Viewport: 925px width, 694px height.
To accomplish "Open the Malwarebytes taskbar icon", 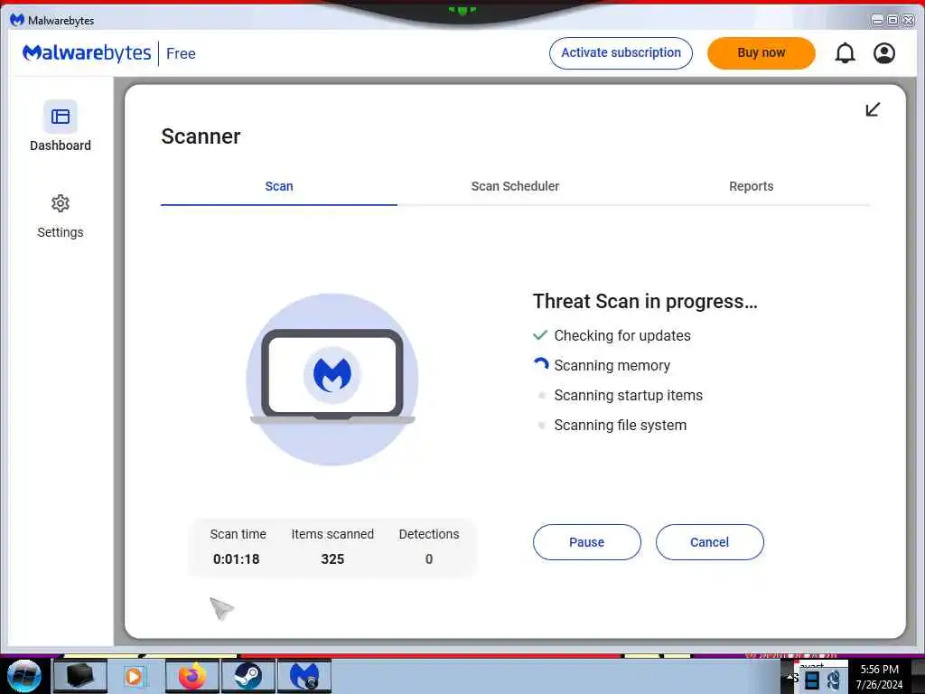I will (304, 676).
